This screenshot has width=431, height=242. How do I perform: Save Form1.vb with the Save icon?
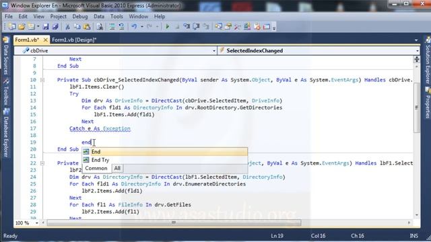coord(46,27)
